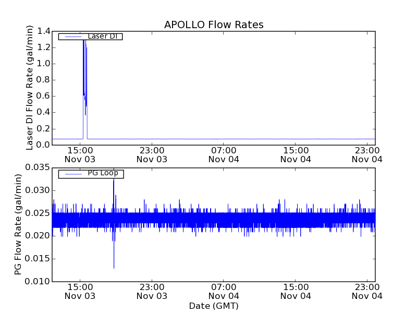
Task: Click the 0.010 tick on PG flow axis
Action: (38, 281)
